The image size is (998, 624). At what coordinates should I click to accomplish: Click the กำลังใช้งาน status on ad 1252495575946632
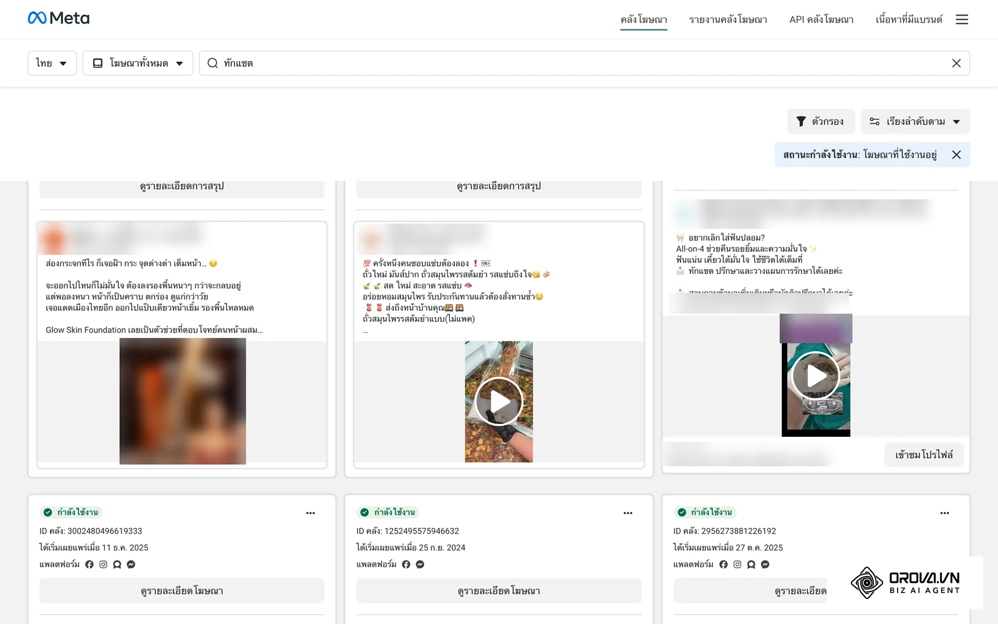pos(388,512)
